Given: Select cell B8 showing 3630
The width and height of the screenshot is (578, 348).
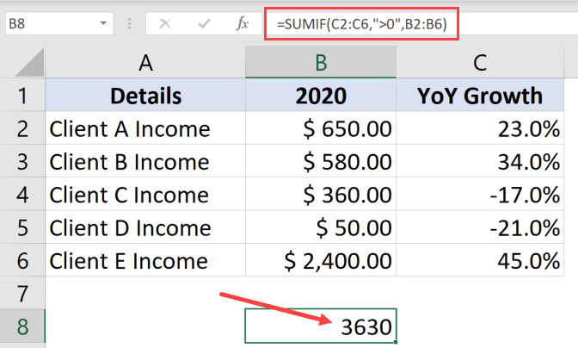Looking at the screenshot, I should 320,327.
